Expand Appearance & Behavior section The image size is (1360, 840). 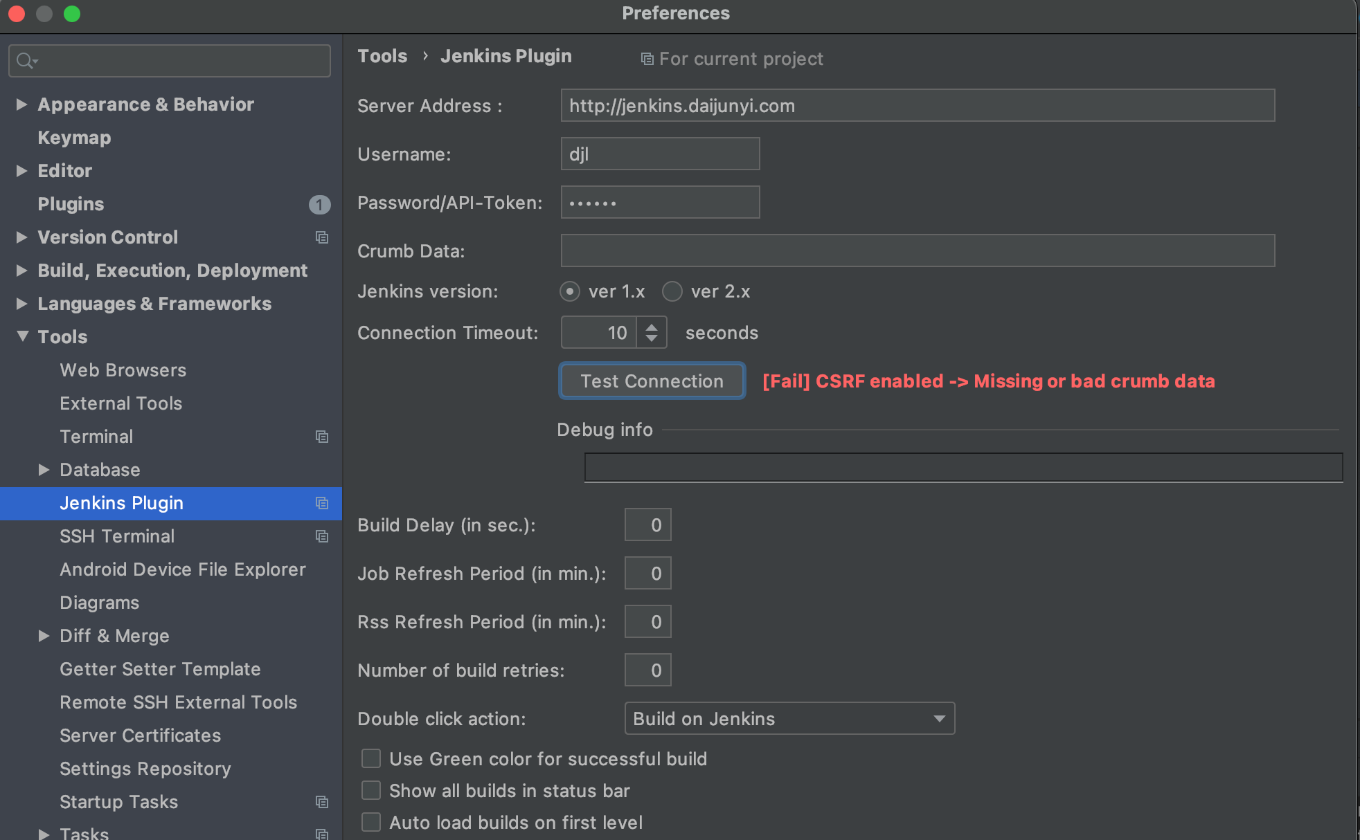[21, 104]
